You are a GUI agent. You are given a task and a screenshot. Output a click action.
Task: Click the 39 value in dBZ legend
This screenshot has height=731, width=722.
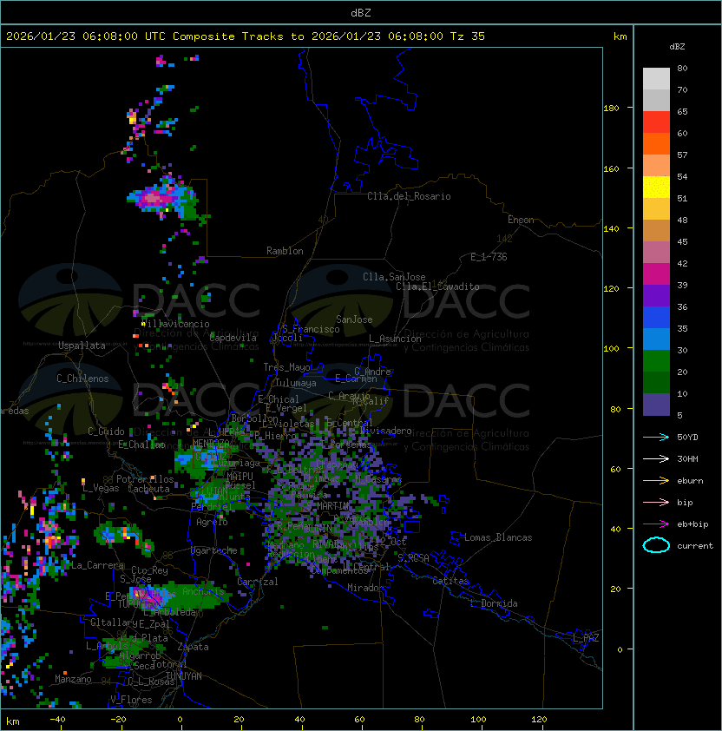(x=682, y=285)
